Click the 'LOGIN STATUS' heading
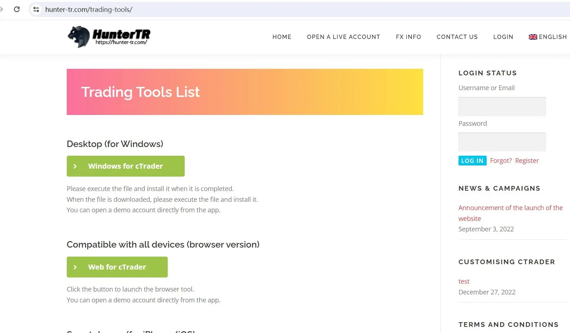 487,73
